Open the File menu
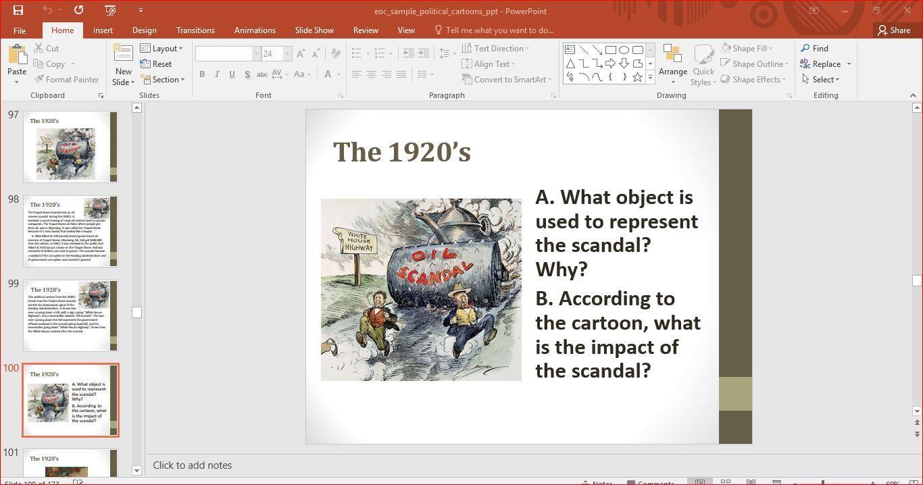 click(x=20, y=30)
